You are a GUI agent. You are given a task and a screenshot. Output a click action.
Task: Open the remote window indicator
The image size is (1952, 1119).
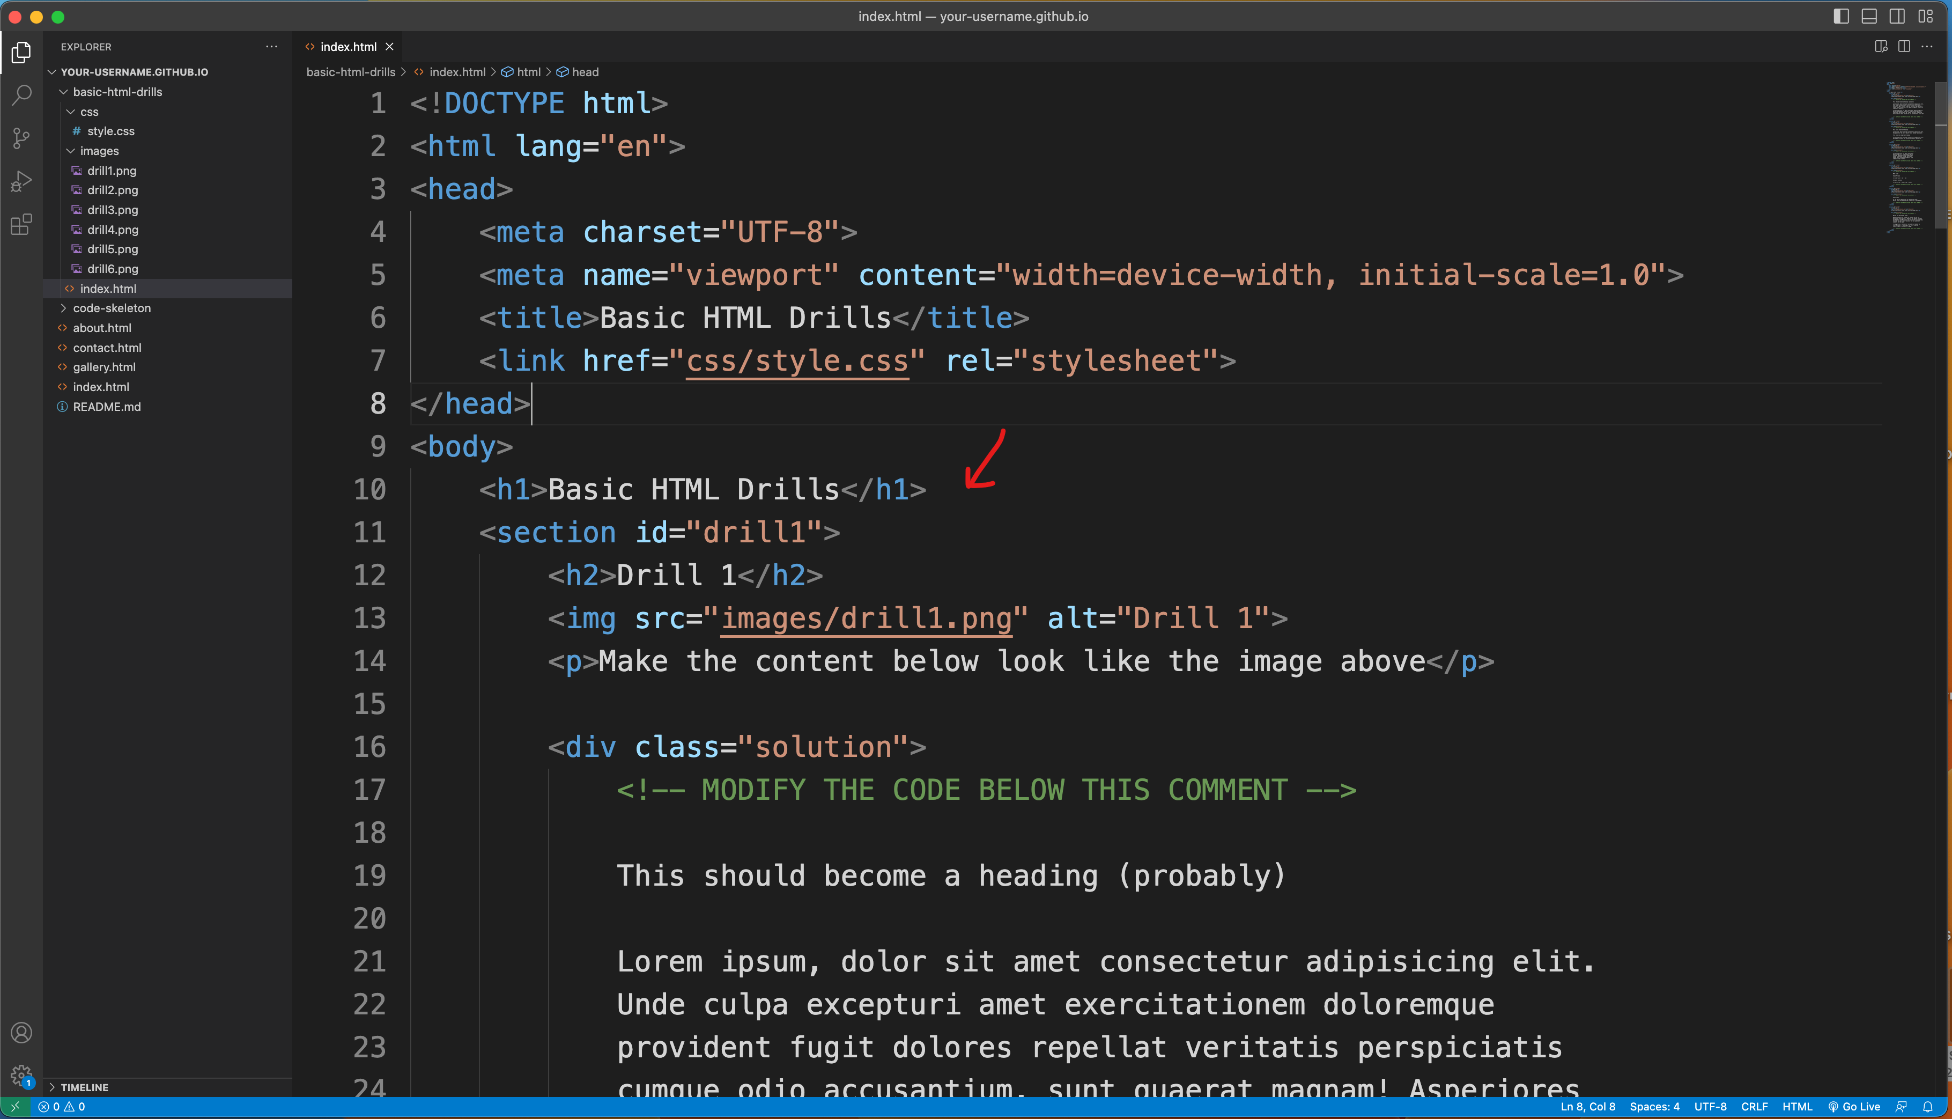14,1107
